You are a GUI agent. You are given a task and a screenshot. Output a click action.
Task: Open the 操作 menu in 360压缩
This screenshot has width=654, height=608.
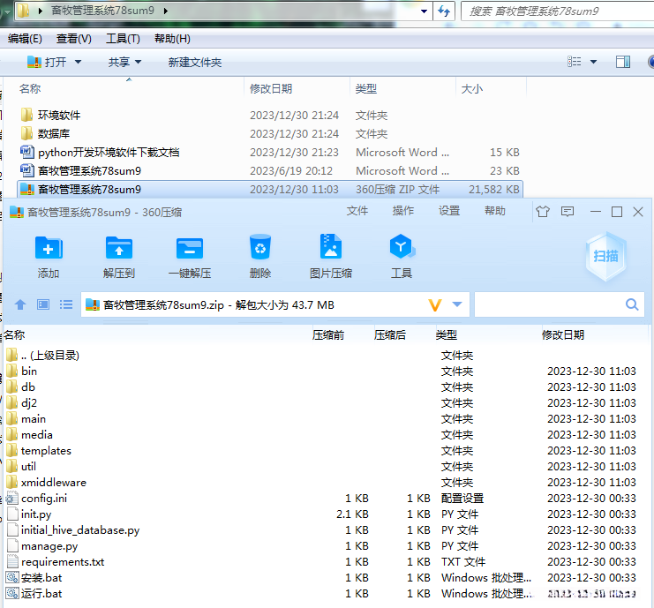[403, 211]
